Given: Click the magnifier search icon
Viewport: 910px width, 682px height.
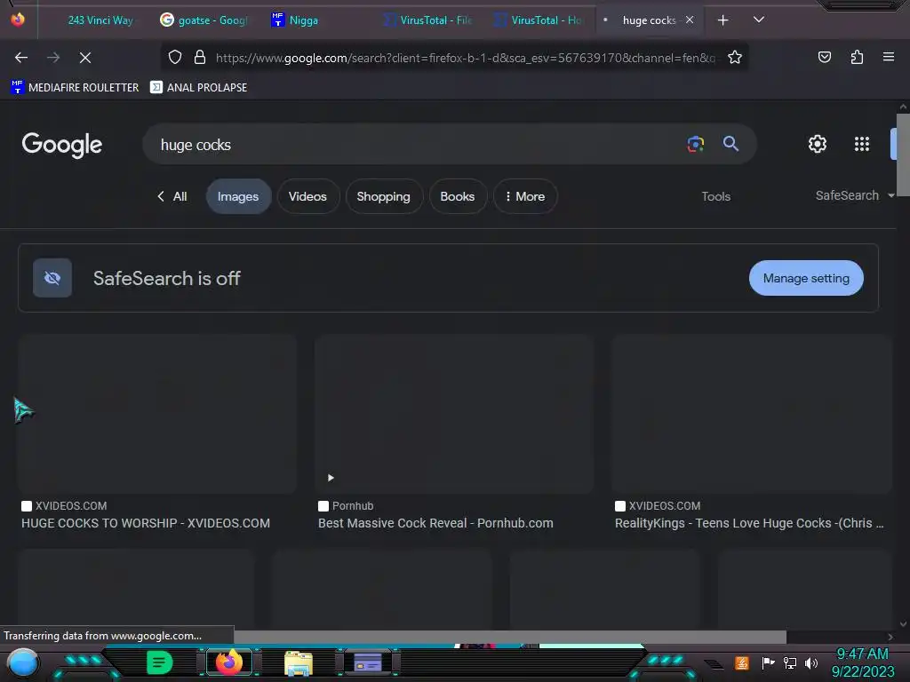Looking at the screenshot, I should click(x=730, y=144).
